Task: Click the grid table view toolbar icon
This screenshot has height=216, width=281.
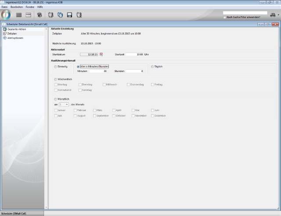Action: pos(19,15)
